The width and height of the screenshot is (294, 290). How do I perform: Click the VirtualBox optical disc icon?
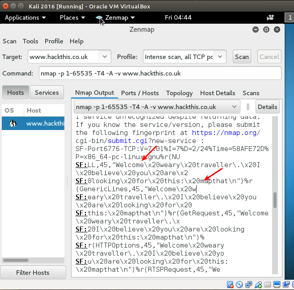pyautogui.click(x=239, y=285)
